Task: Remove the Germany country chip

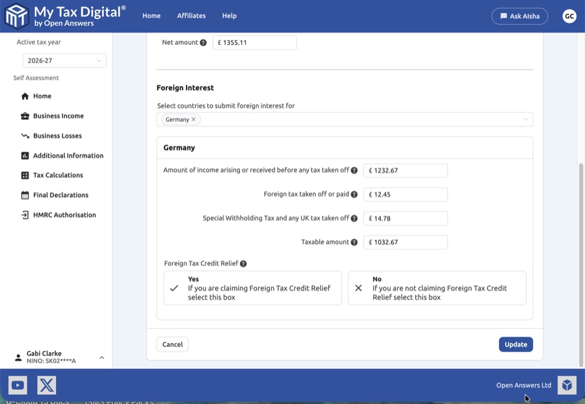Action: 194,120
